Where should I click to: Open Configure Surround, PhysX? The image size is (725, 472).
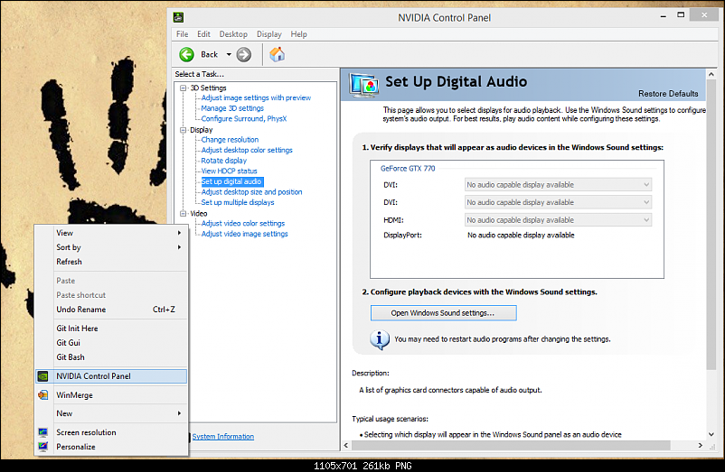[x=244, y=119]
